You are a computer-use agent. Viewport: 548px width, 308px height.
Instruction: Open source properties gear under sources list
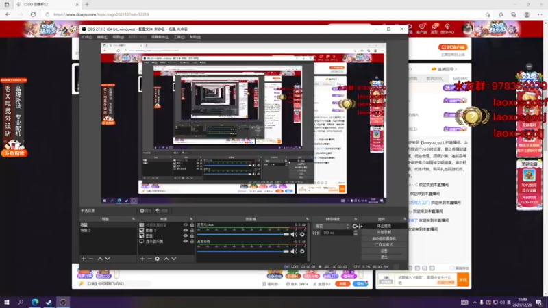(158, 259)
